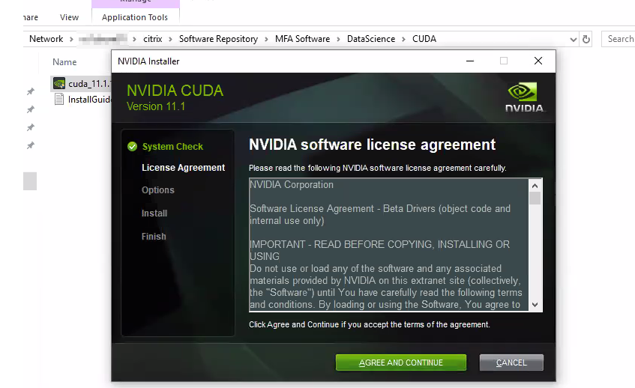Click the Name column header
This screenshot has height=388, width=635.
pyautogui.click(x=64, y=62)
